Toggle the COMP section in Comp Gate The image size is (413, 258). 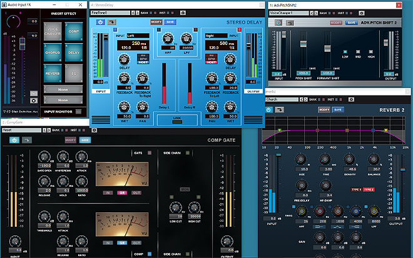[150, 254]
